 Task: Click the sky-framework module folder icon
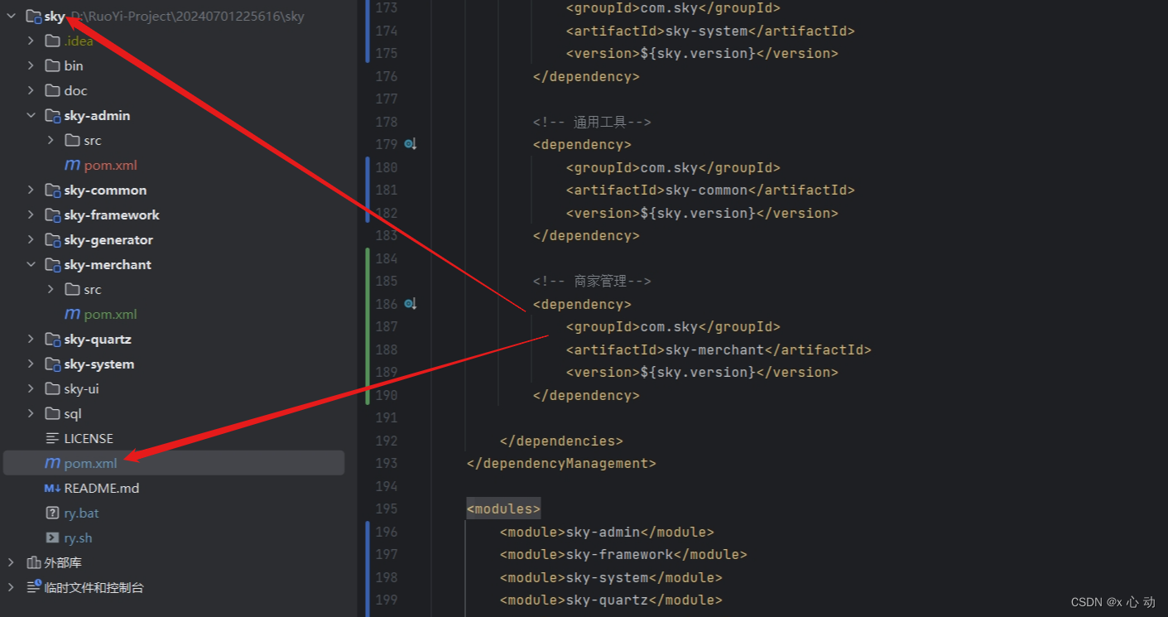click(53, 215)
